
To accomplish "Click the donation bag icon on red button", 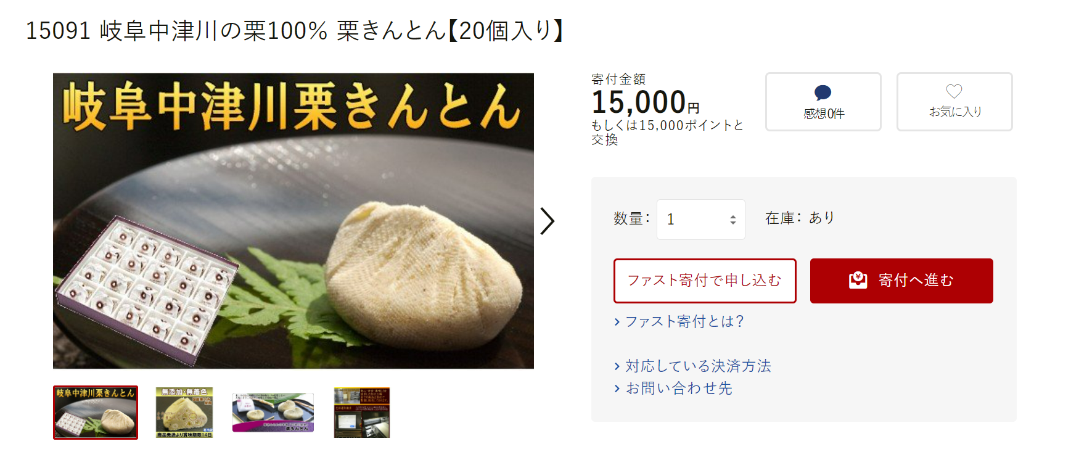I will tap(858, 281).
